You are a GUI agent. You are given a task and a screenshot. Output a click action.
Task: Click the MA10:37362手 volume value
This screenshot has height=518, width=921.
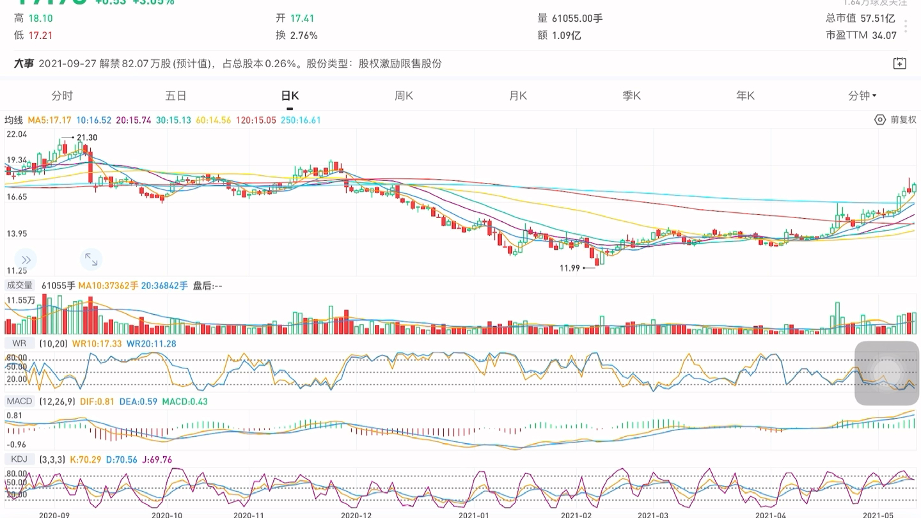click(108, 285)
